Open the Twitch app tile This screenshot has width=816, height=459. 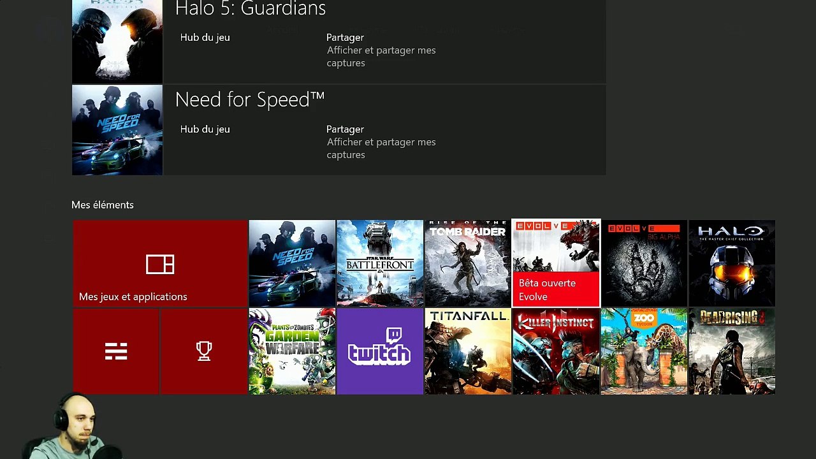pos(380,351)
